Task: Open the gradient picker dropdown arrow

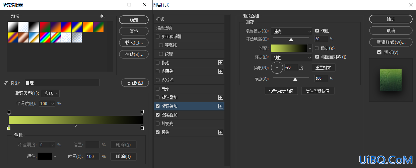Action: pyautogui.click(x=310, y=49)
